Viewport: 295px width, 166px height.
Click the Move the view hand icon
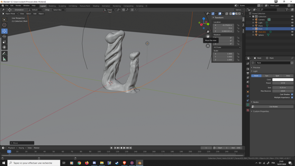click(x=208, y=36)
